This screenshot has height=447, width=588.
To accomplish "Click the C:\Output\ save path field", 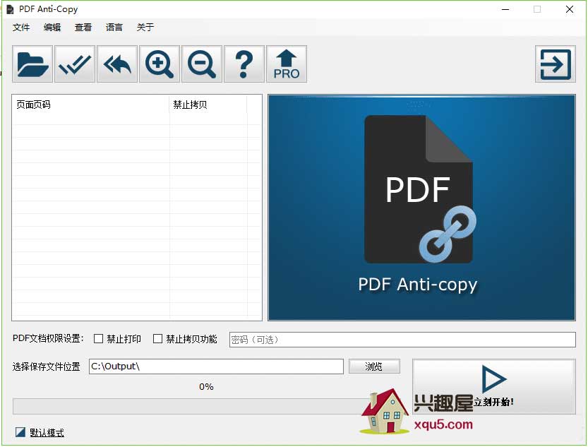I will click(x=216, y=366).
